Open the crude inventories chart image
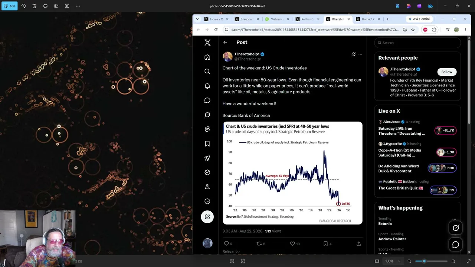 tap(292, 173)
